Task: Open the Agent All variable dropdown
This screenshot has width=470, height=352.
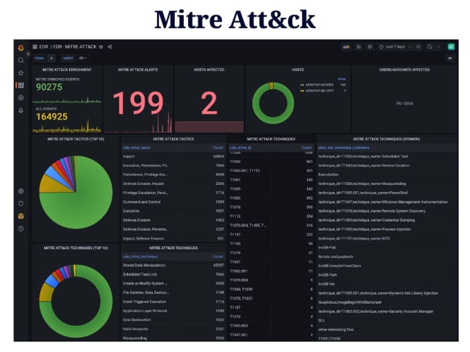Action: pos(83,58)
